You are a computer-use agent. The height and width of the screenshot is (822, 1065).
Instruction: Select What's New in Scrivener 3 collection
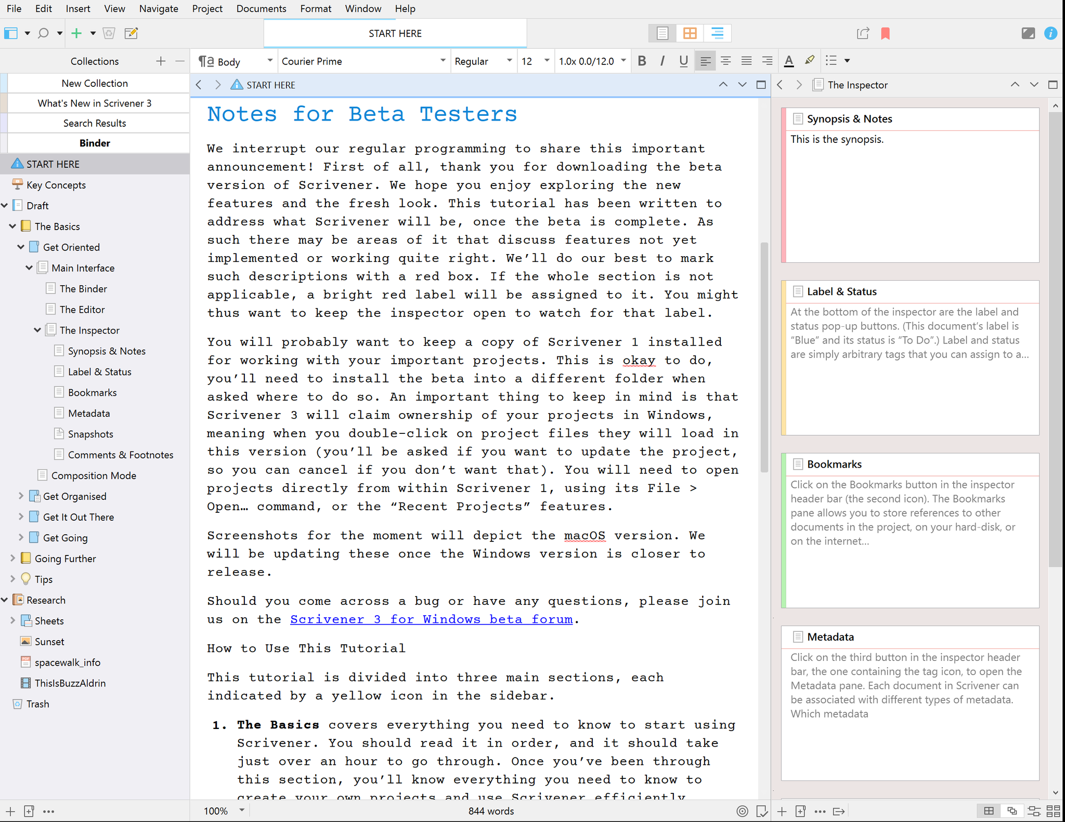pyautogui.click(x=95, y=103)
